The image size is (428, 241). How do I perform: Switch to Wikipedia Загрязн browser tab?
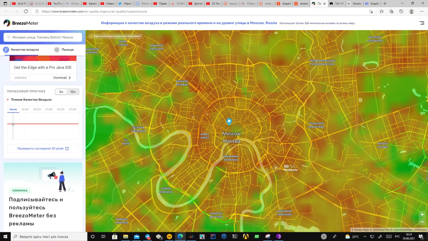point(354,3)
